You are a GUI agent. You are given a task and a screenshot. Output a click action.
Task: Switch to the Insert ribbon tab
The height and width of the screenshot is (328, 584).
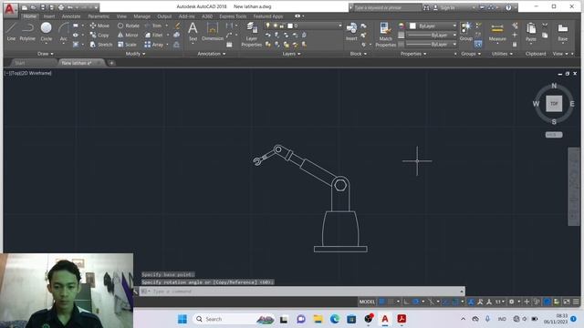[48, 16]
